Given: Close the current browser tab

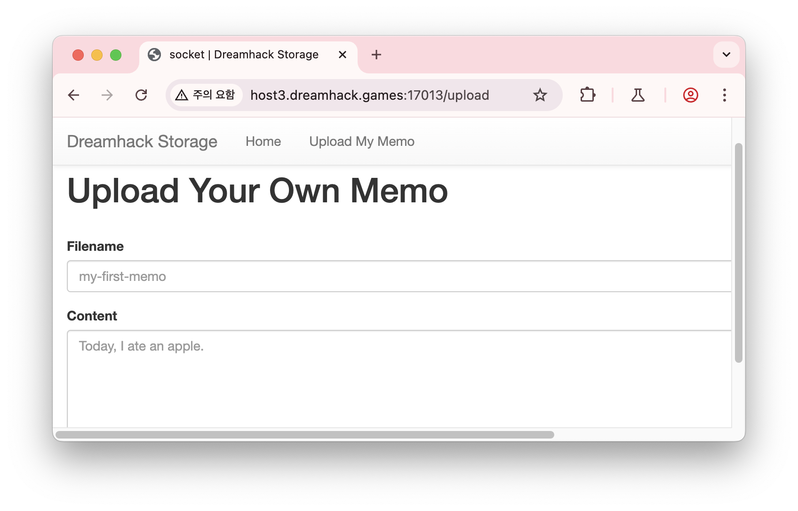Looking at the screenshot, I should click(x=342, y=55).
